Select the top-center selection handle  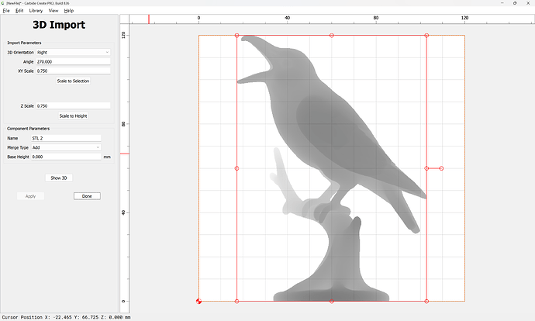tap(332, 36)
